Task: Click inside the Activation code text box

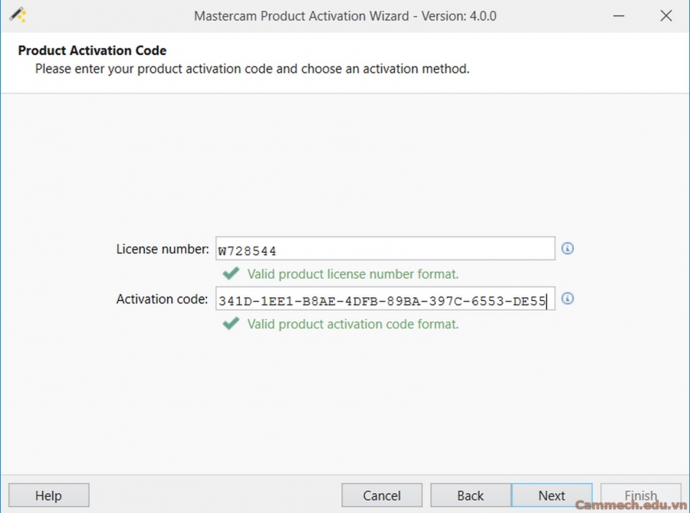Action: (385, 299)
